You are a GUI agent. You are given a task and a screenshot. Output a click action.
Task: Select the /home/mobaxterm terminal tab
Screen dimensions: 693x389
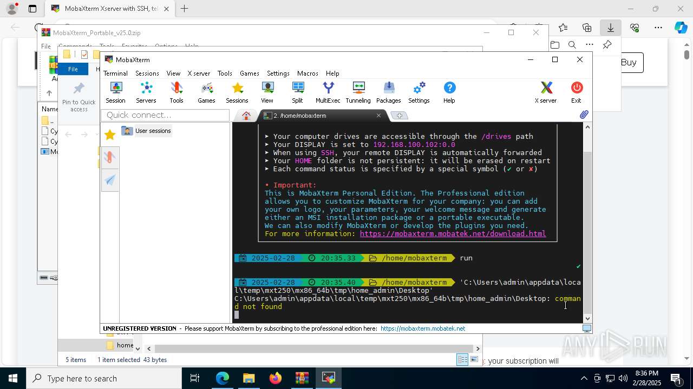[319, 116]
